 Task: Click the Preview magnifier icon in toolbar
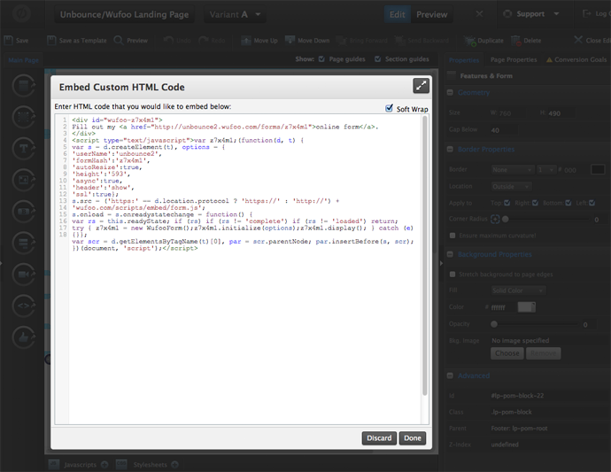tap(119, 40)
